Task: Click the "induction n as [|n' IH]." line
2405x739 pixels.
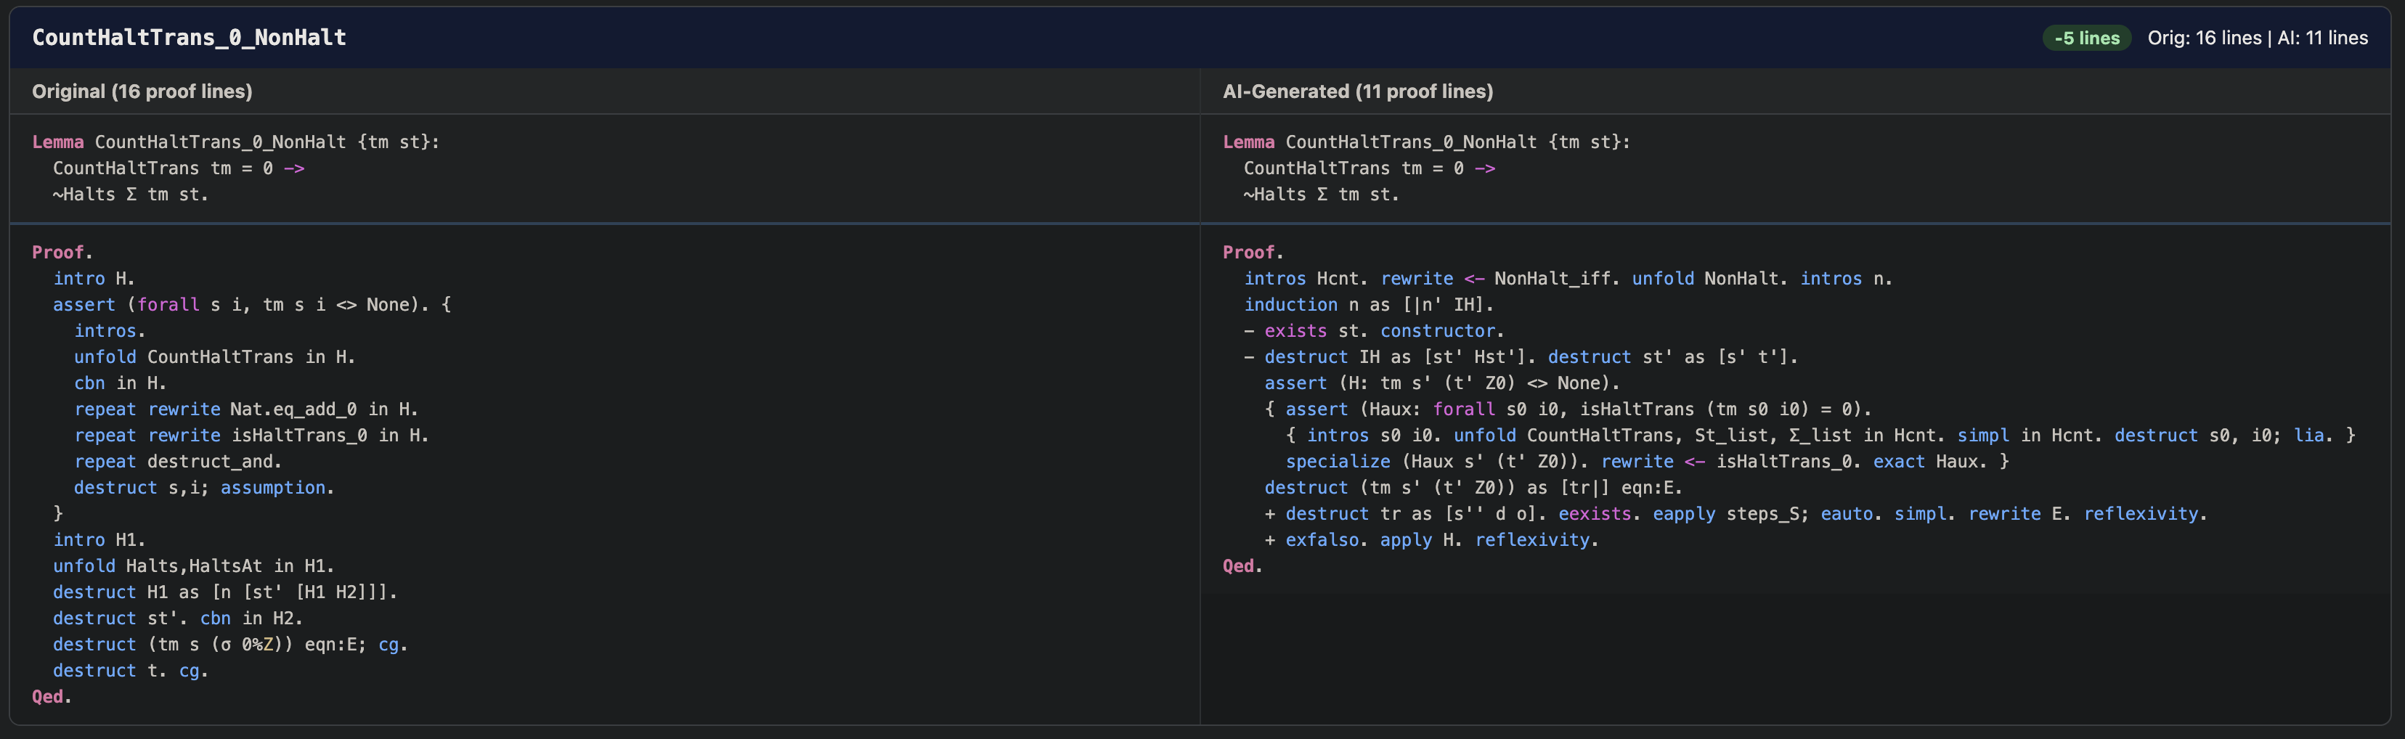Action: pos(1369,304)
